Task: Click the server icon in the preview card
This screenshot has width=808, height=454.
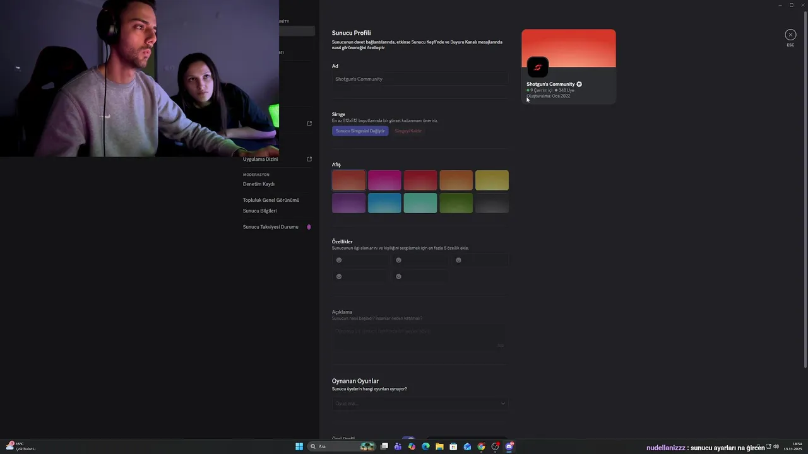Action: pos(538,67)
